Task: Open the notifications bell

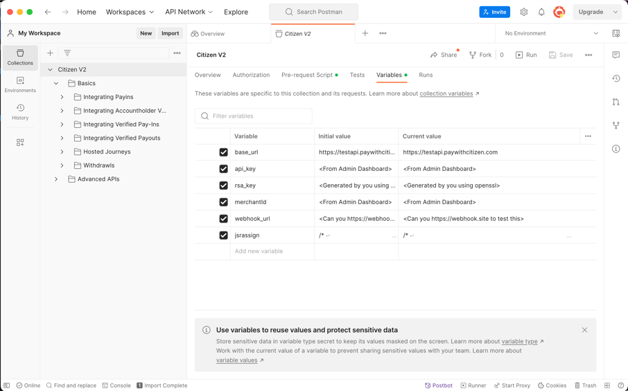Action: click(541, 12)
